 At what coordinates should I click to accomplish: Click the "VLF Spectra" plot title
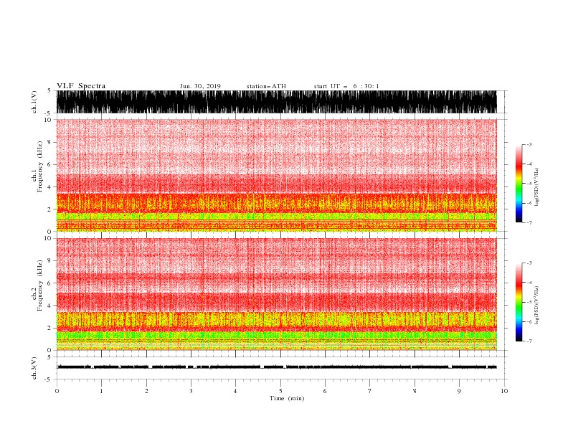81,86
